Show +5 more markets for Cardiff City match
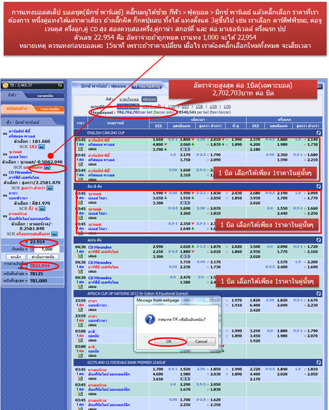 click(185, 149)
